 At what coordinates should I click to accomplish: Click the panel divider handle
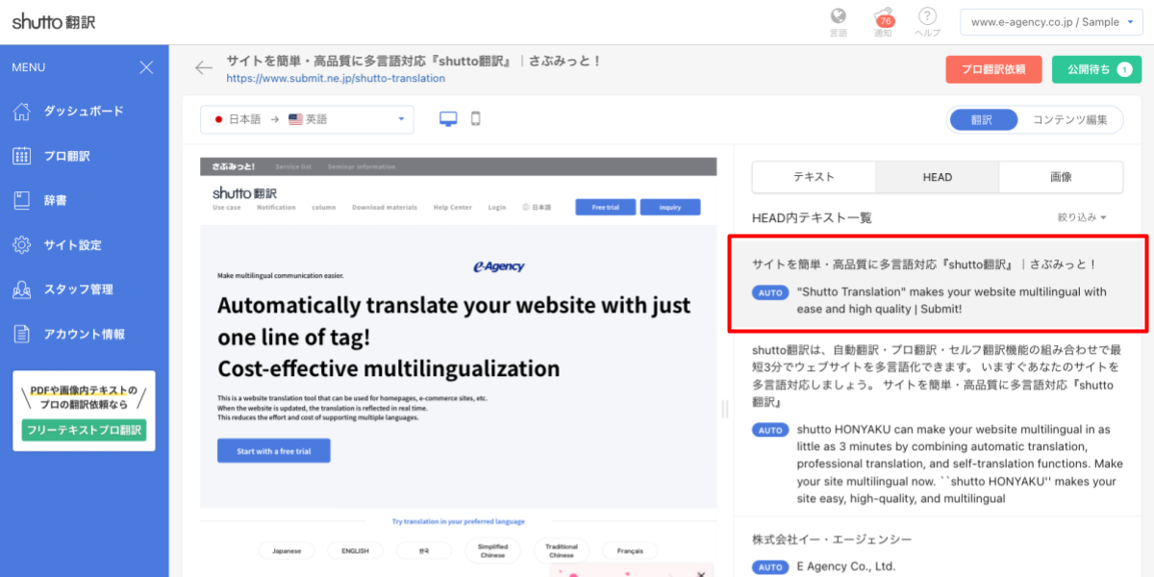point(725,409)
